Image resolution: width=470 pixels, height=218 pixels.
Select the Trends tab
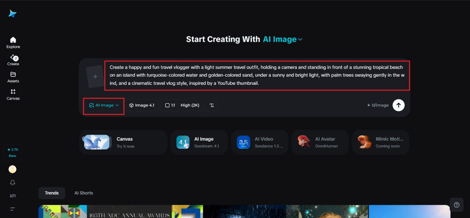[x=51, y=193]
